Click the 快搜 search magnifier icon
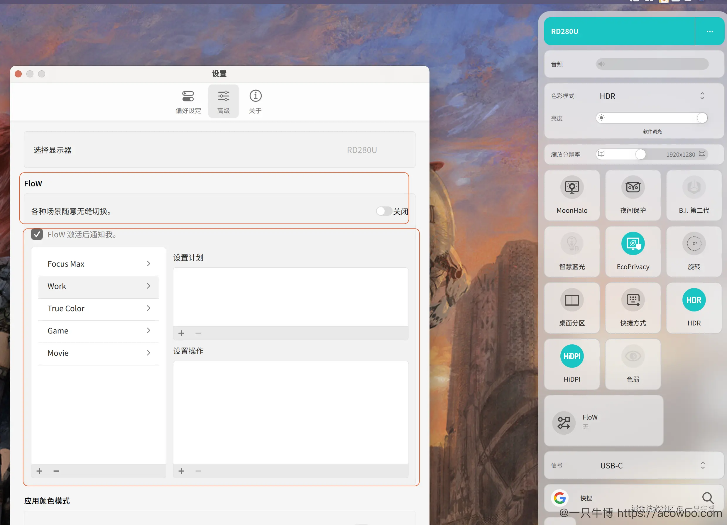The image size is (727, 525). click(x=707, y=498)
